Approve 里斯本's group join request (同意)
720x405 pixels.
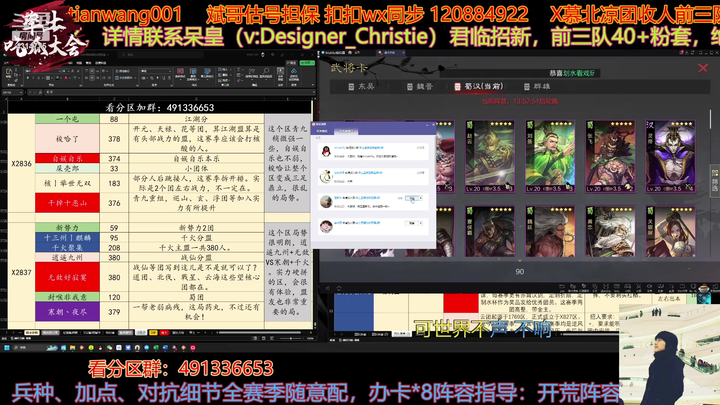coord(412,198)
